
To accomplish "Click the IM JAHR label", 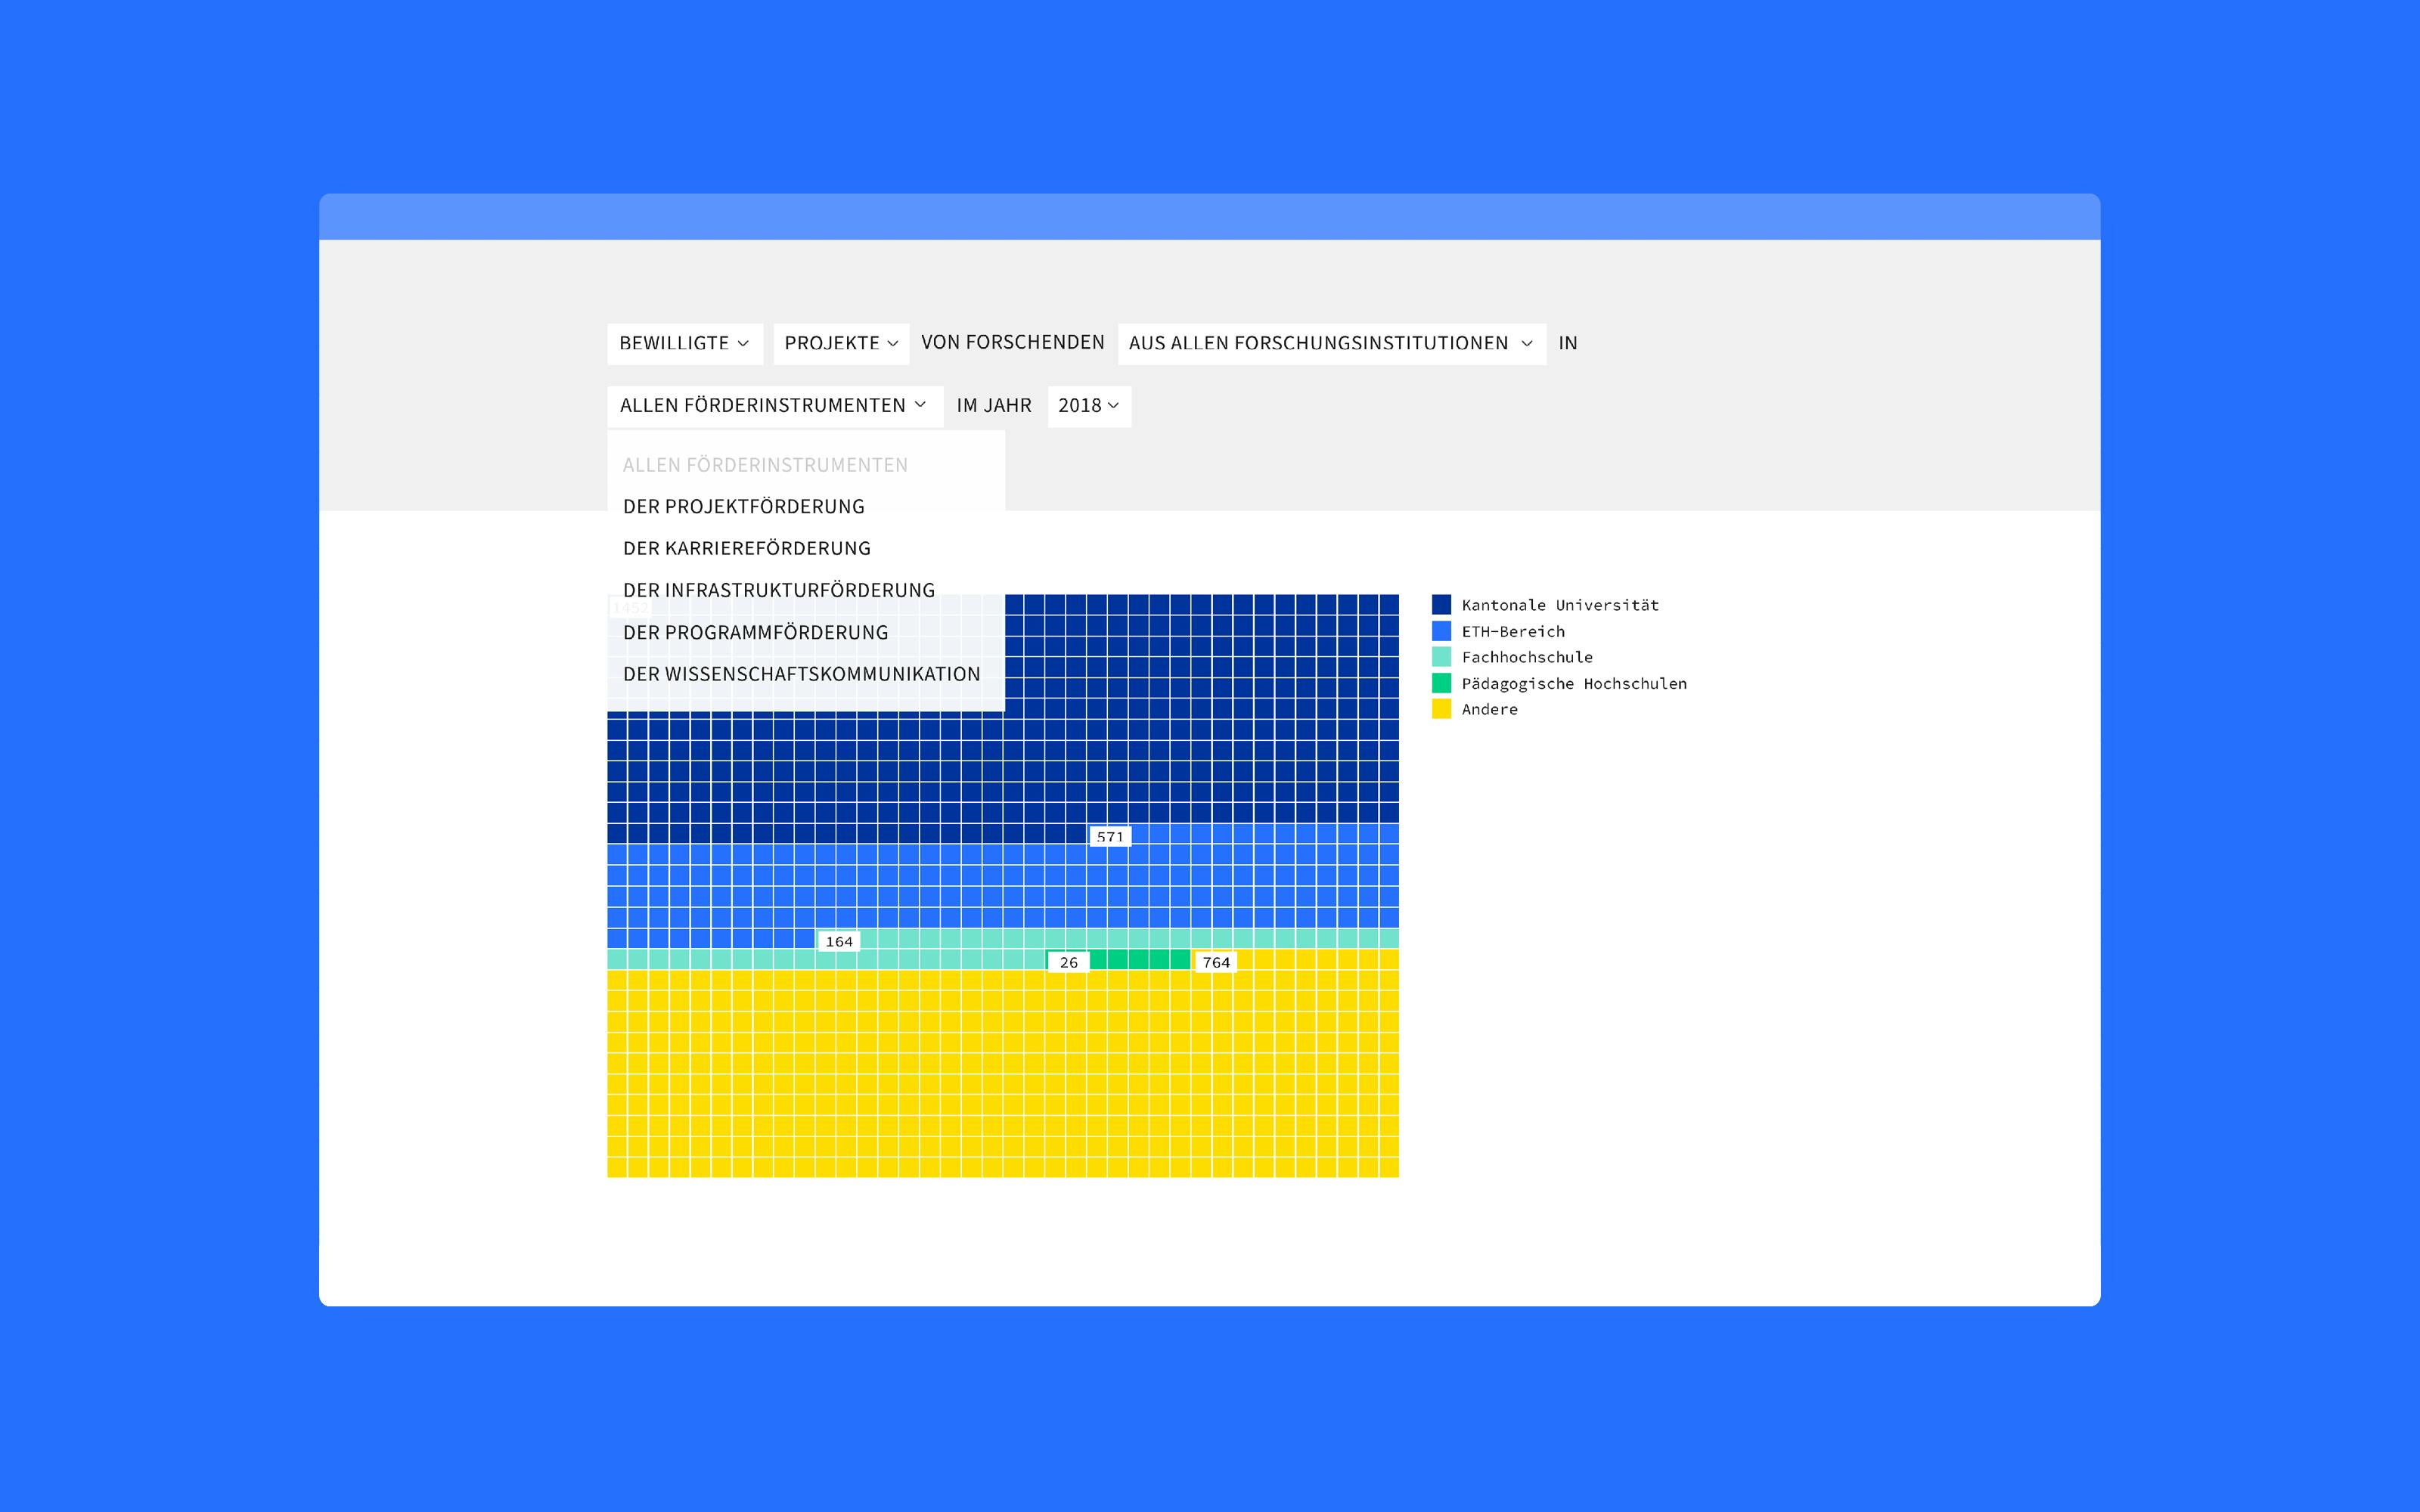I will pyautogui.click(x=994, y=406).
